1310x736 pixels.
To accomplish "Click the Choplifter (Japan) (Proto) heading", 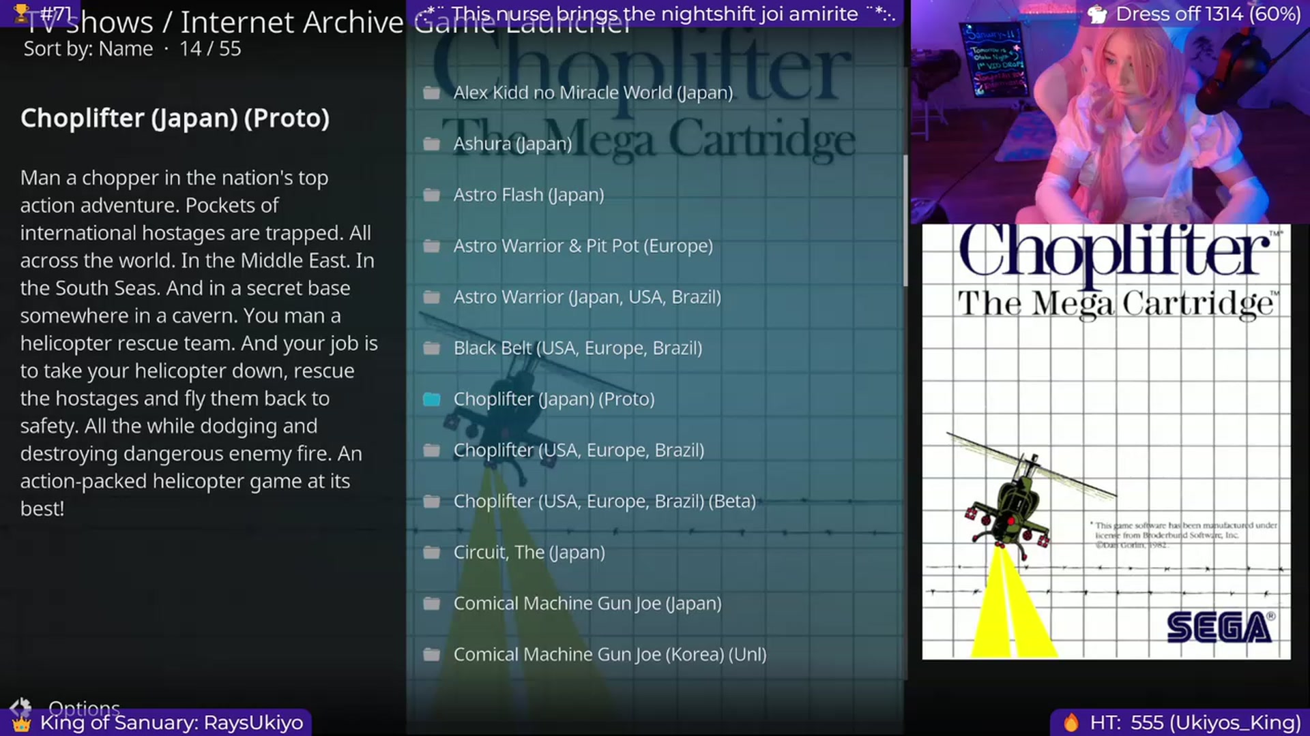I will [175, 119].
